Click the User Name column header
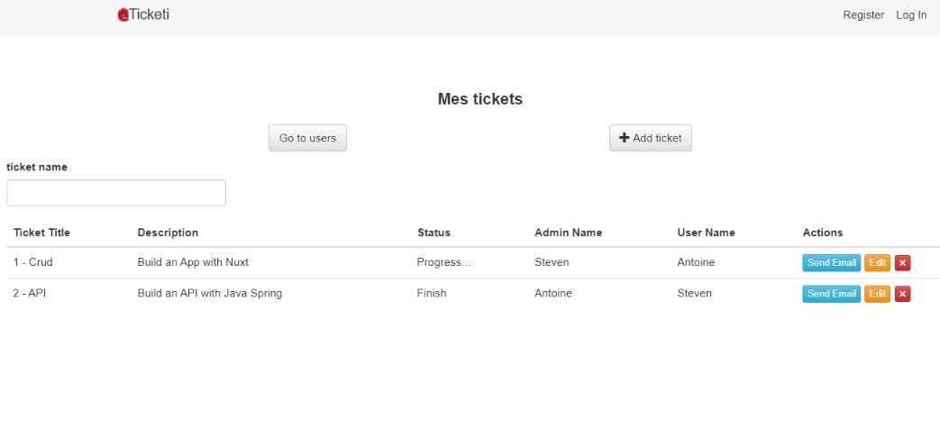Viewport: 940px width, 447px height. 706,233
